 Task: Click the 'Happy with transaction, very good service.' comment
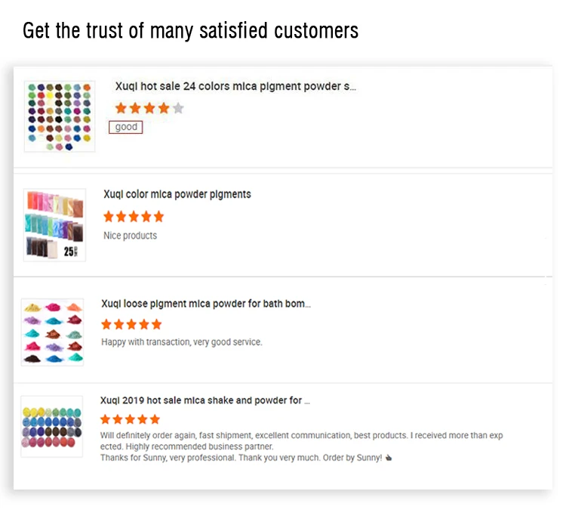[182, 342]
